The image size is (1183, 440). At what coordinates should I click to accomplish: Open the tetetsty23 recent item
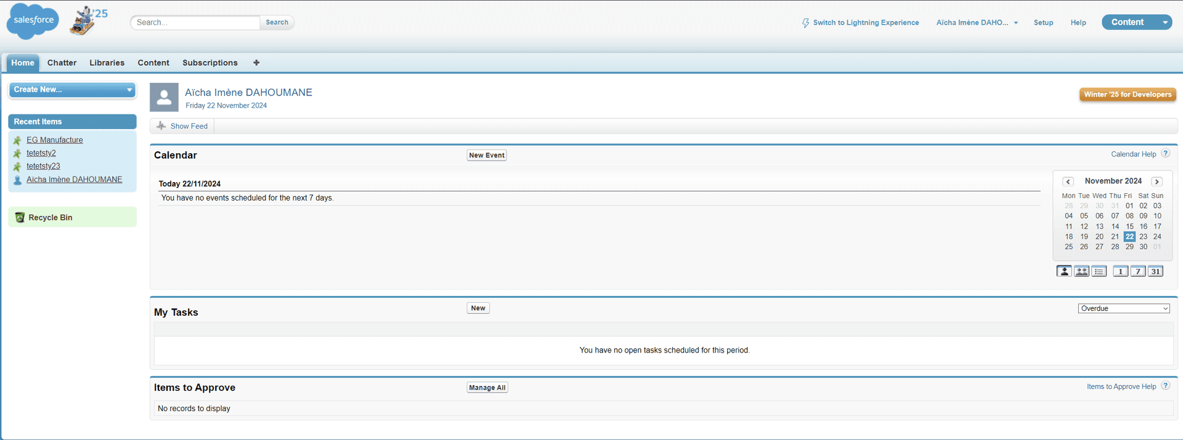[43, 166]
